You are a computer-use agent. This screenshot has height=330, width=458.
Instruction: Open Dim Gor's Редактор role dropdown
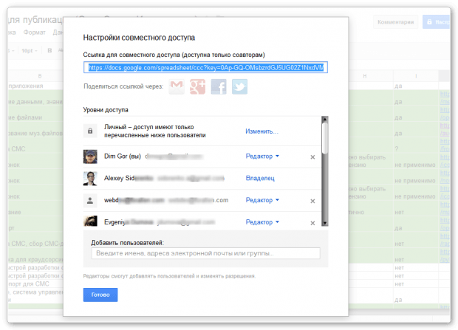coord(262,157)
